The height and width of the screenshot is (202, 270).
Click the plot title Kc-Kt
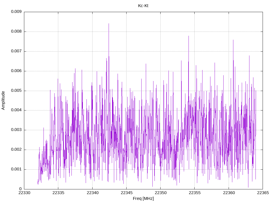pyautogui.click(x=143, y=6)
